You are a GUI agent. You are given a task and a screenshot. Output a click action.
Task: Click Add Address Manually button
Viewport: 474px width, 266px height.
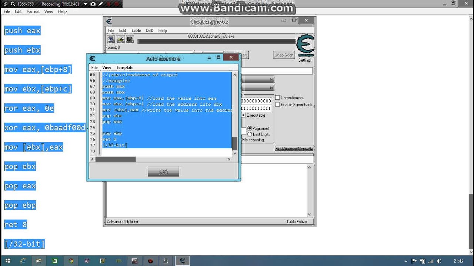[294, 149]
